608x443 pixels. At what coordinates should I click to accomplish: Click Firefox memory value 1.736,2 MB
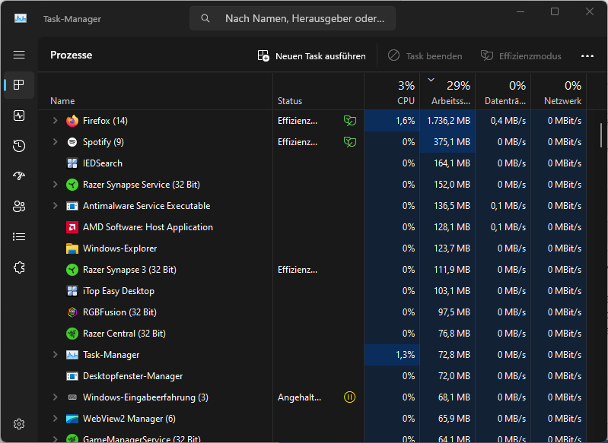coord(449,121)
